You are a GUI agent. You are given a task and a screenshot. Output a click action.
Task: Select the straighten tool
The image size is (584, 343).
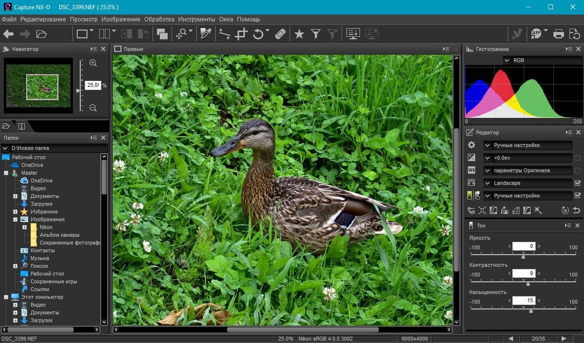tap(224, 34)
